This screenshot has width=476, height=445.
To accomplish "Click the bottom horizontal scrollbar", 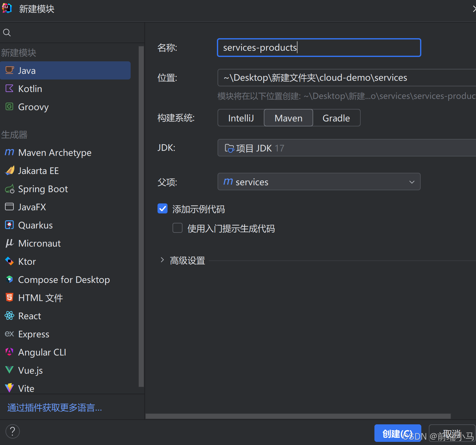I will [298, 416].
